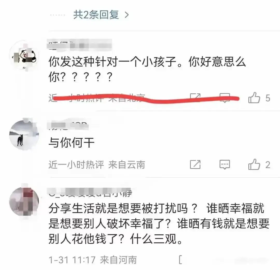Click the 近一小时热评 来自云南 label

[x=97, y=164]
